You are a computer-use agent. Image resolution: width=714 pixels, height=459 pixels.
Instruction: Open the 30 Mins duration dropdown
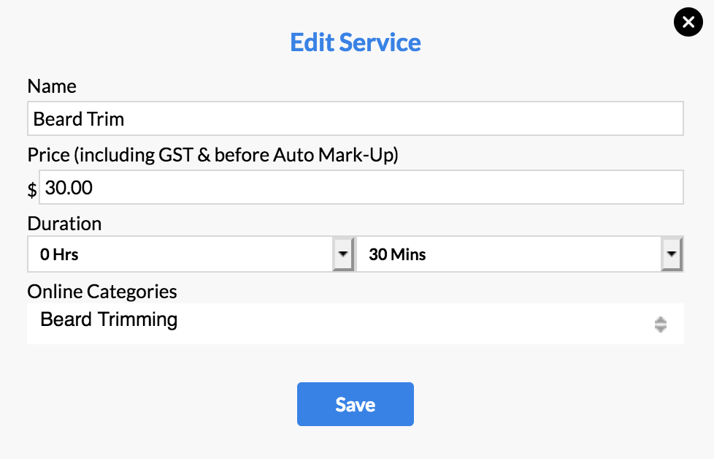520,254
